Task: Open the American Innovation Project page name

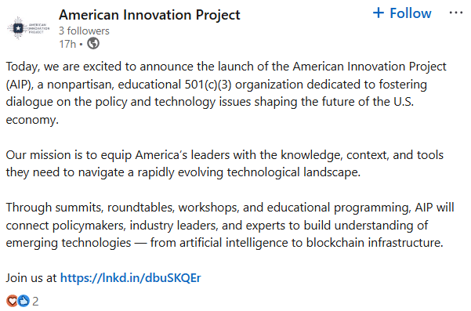Action: pos(149,15)
